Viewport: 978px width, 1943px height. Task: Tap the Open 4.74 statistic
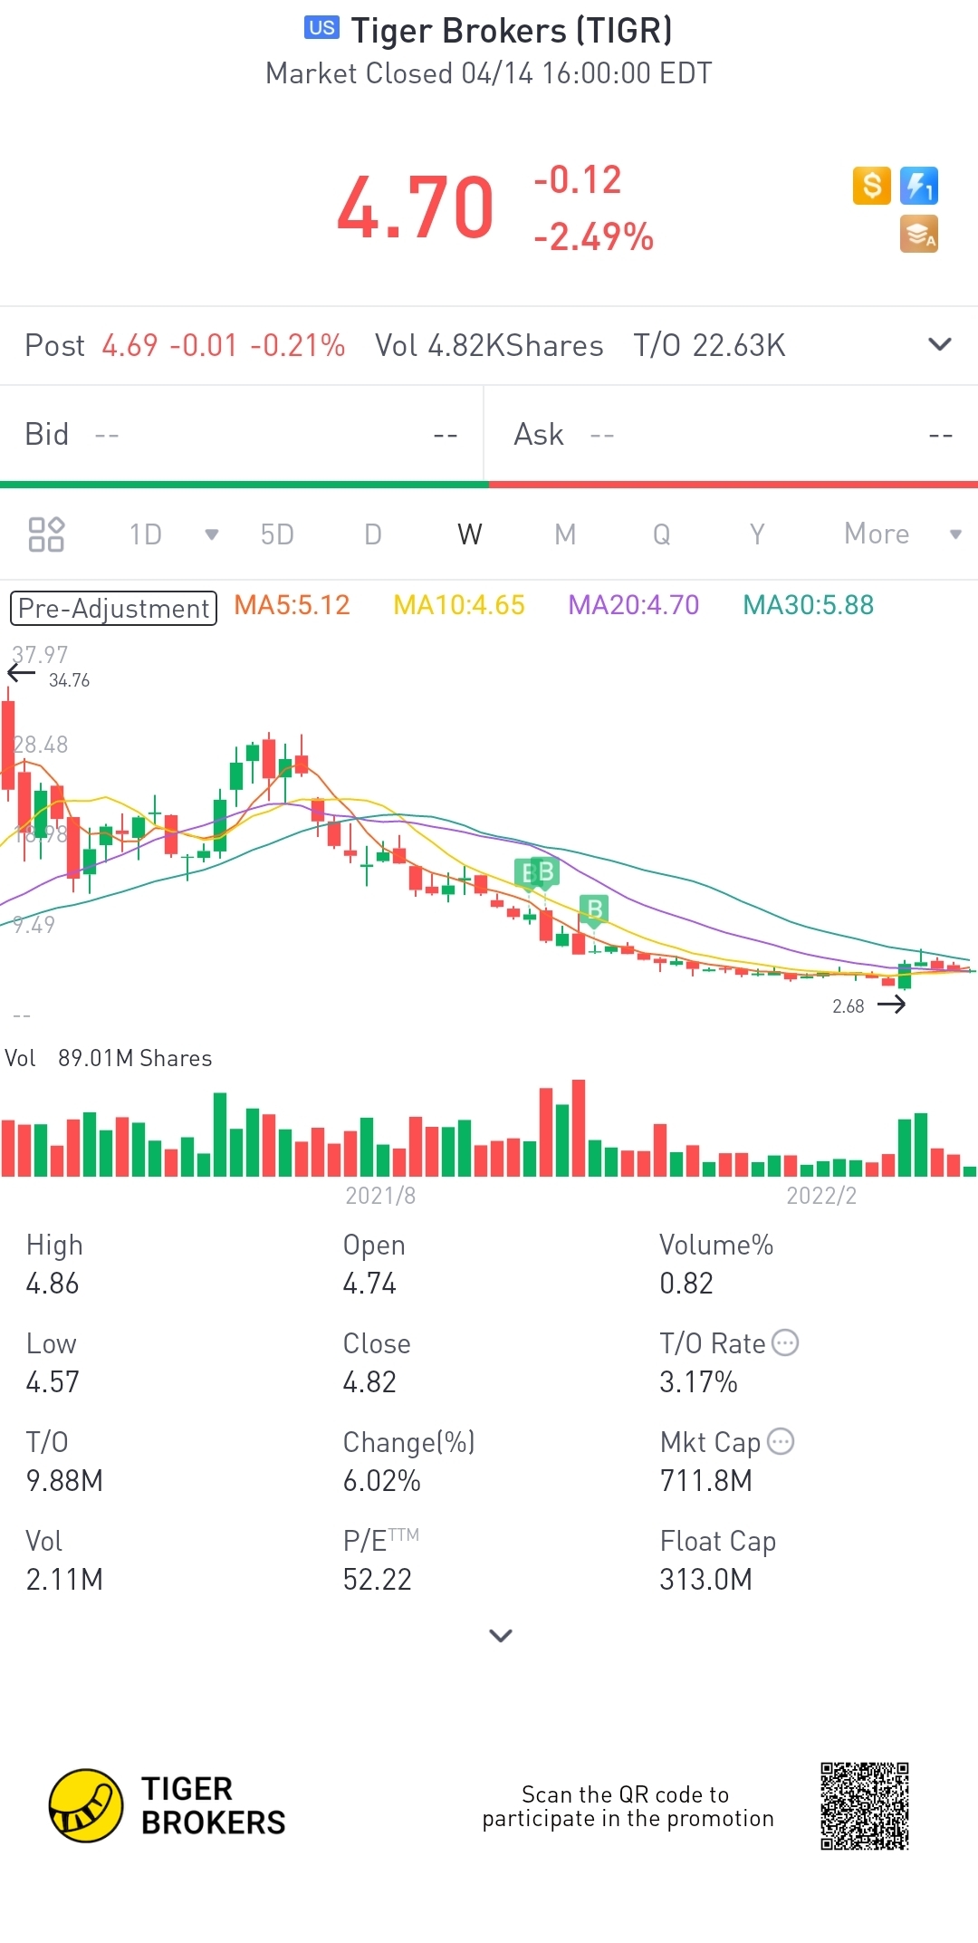[374, 1265]
